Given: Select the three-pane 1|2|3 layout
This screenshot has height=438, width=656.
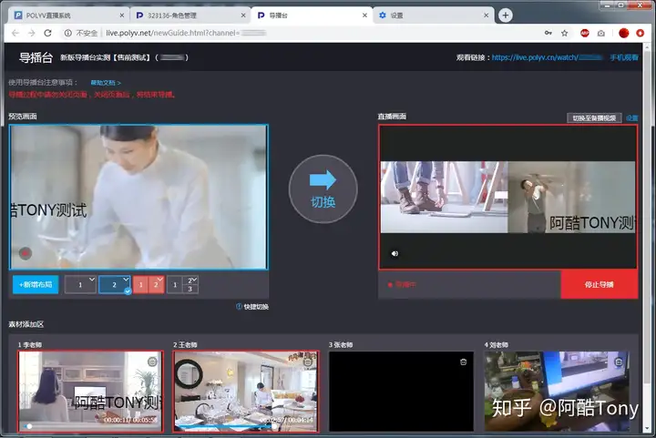Looking at the screenshot, I should [182, 285].
